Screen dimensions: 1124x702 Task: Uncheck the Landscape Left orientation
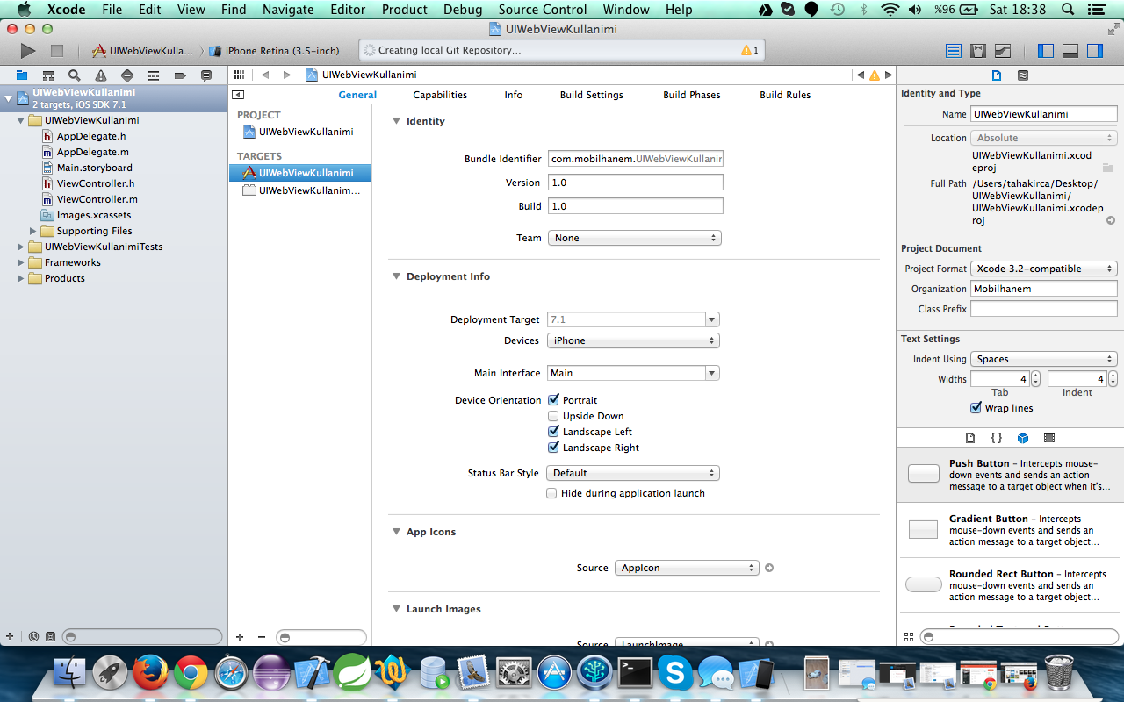click(553, 432)
